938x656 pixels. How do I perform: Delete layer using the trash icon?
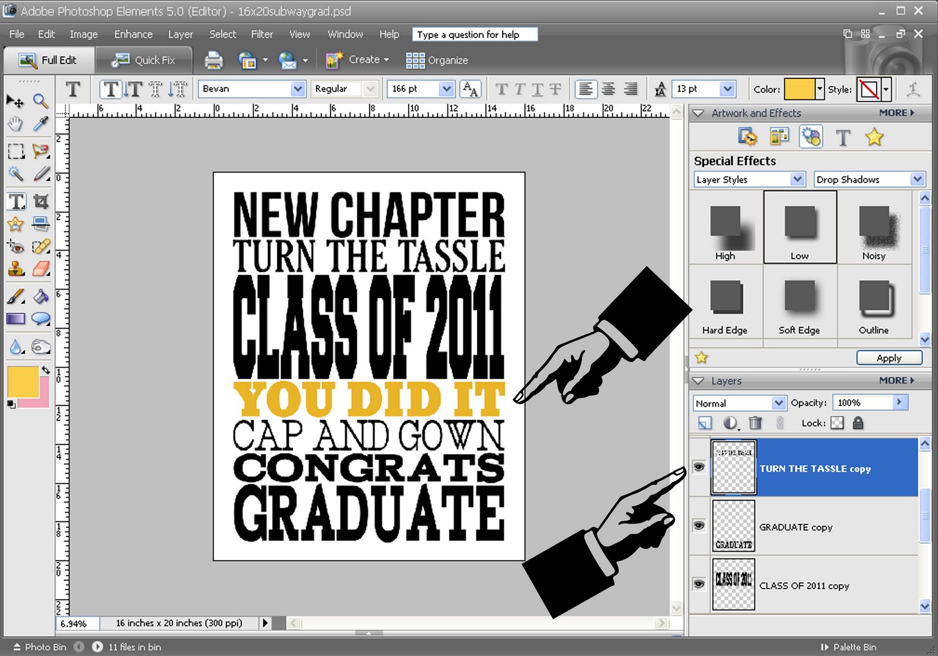point(756,422)
